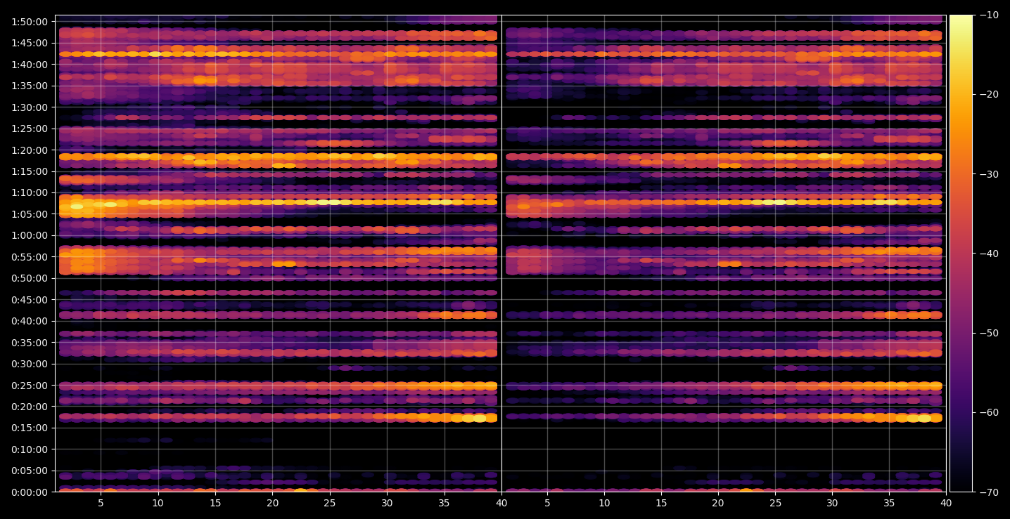
Task: Click x-axis label 25 under the left plot
Action: click(x=330, y=504)
